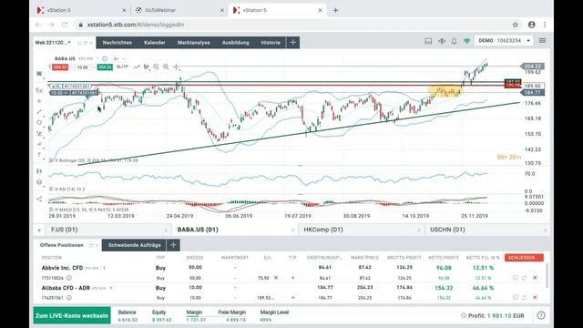
Task: Open the Marktanalyse tab
Action: pyautogui.click(x=193, y=43)
